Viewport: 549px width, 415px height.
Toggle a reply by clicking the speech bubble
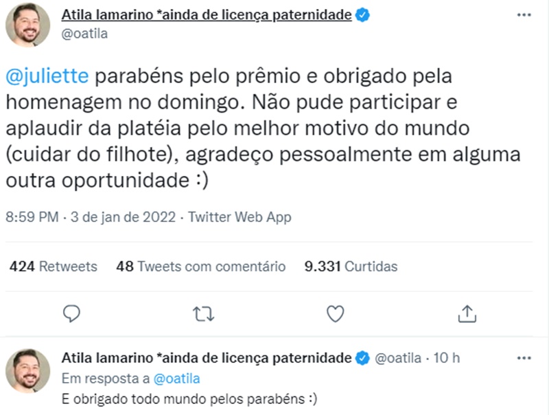click(x=71, y=313)
